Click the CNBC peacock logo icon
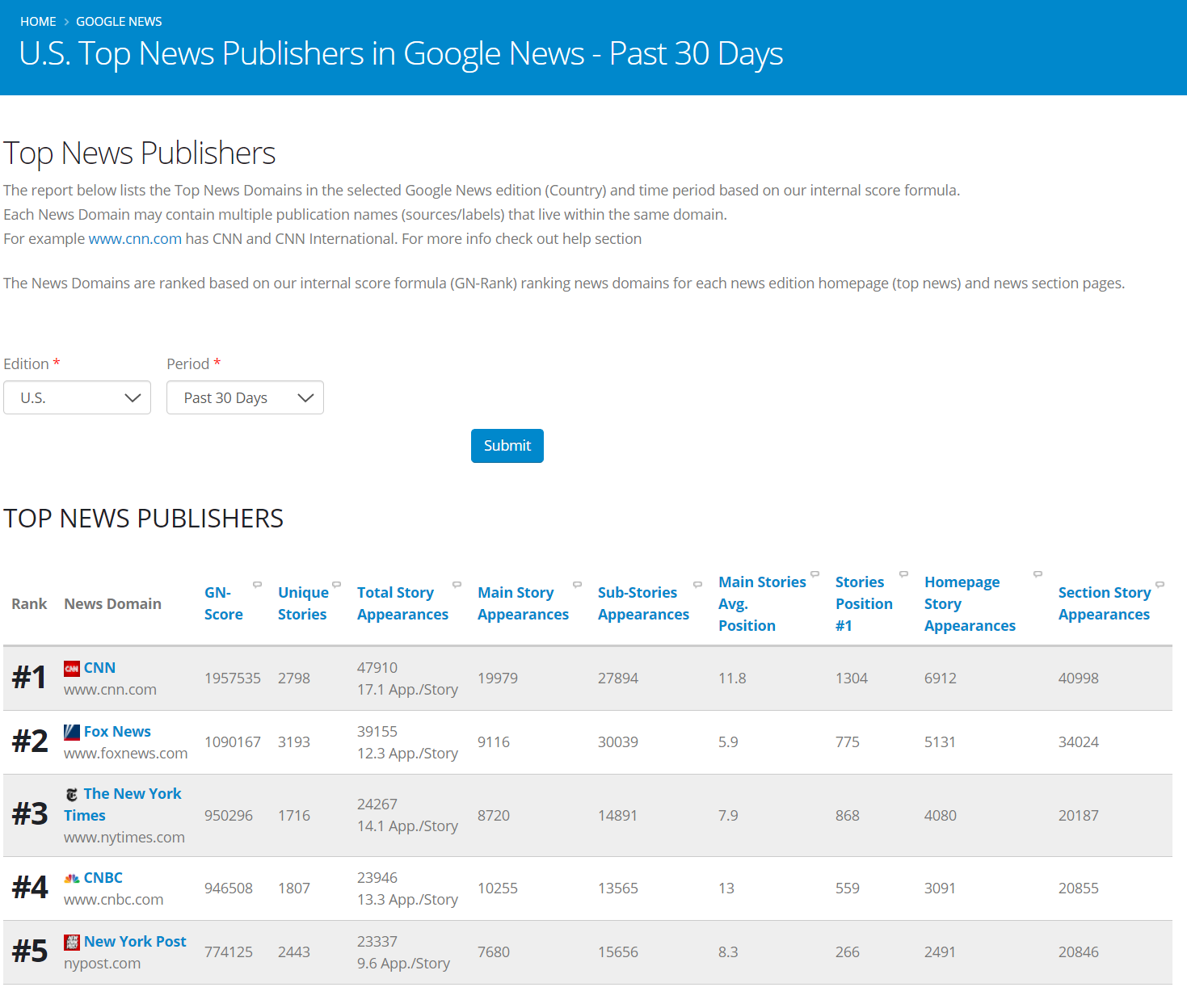1187x1004 pixels. point(72,878)
